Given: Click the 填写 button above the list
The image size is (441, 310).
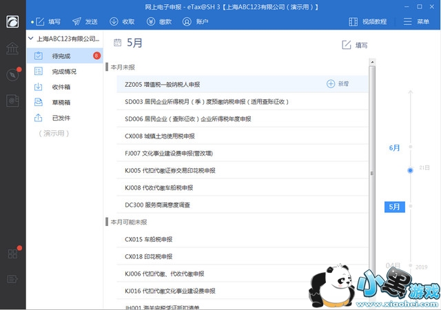Looking at the screenshot, I should pyautogui.click(x=354, y=45).
